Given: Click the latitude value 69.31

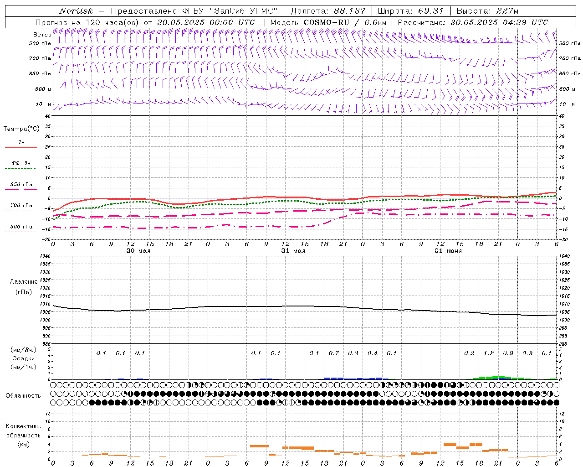Looking at the screenshot, I should pos(431,11).
